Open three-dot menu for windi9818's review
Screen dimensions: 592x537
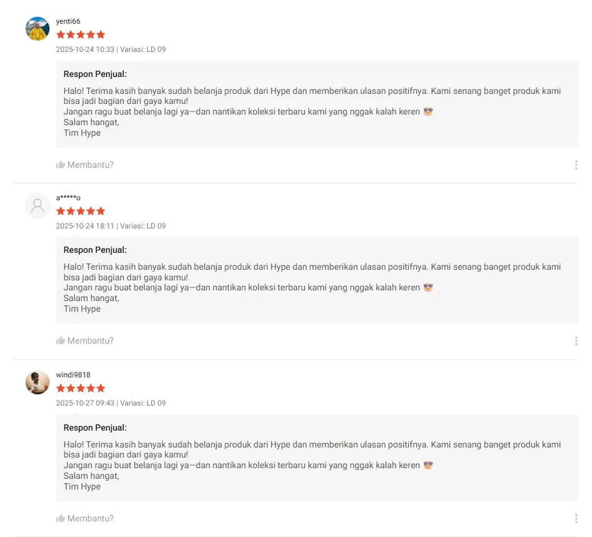576,519
